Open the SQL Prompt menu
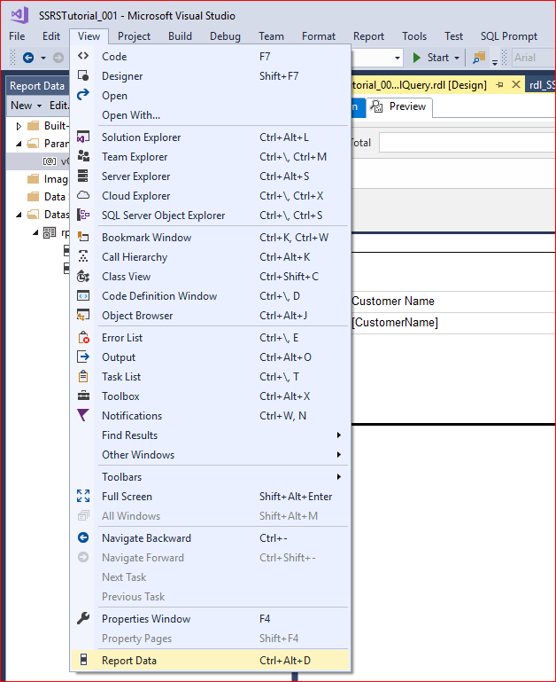 (x=509, y=36)
